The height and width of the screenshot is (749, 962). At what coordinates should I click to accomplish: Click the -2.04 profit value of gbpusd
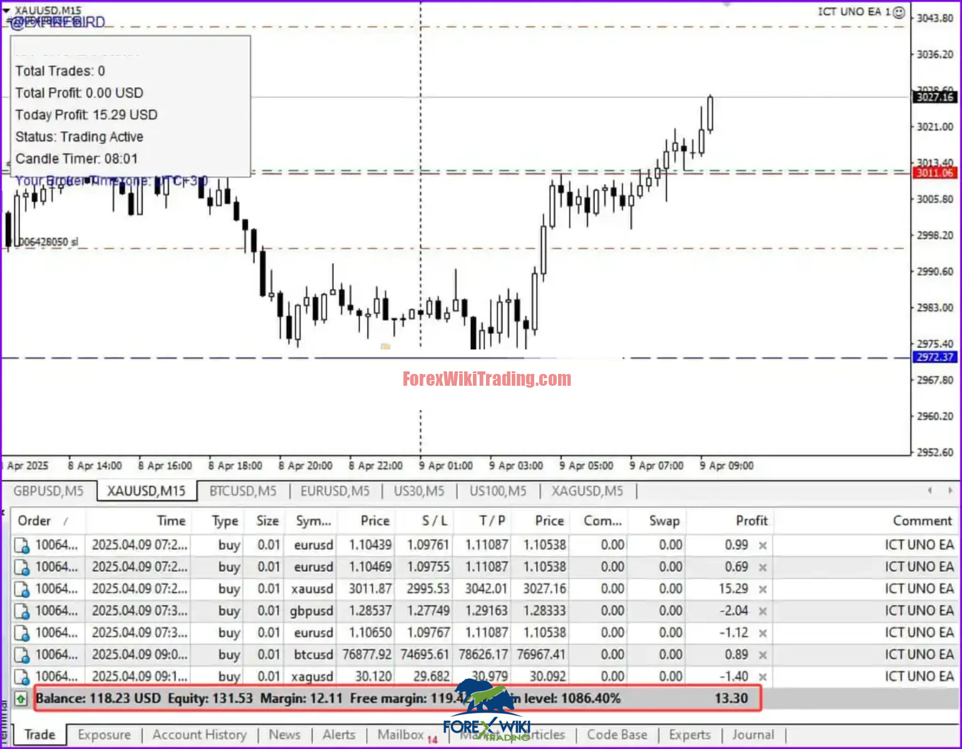733,611
